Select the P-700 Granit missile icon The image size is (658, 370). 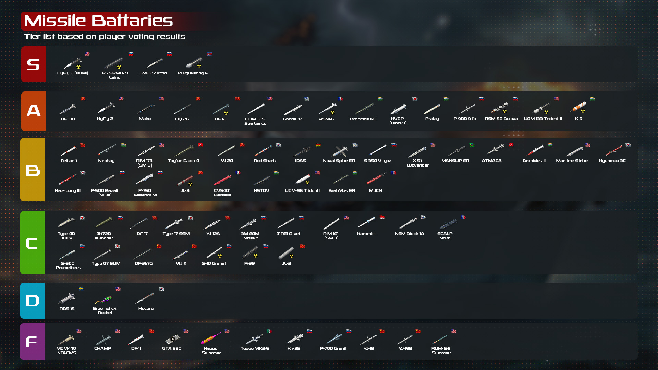334,339
